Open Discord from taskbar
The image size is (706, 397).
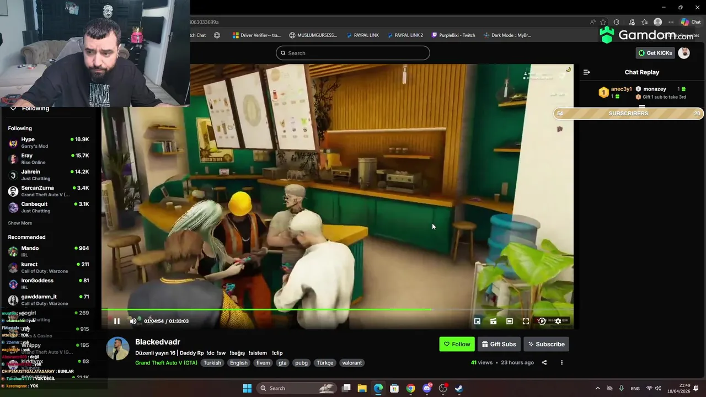(426, 388)
